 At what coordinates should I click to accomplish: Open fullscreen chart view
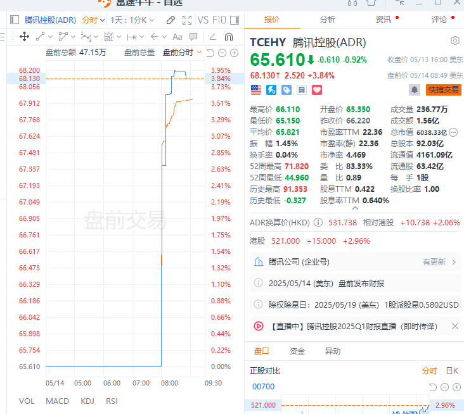click(187, 20)
